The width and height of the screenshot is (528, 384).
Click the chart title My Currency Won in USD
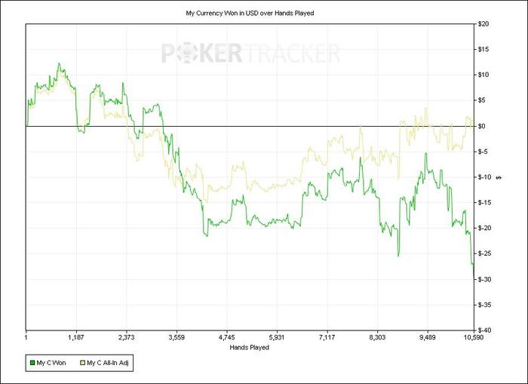click(250, 13)
